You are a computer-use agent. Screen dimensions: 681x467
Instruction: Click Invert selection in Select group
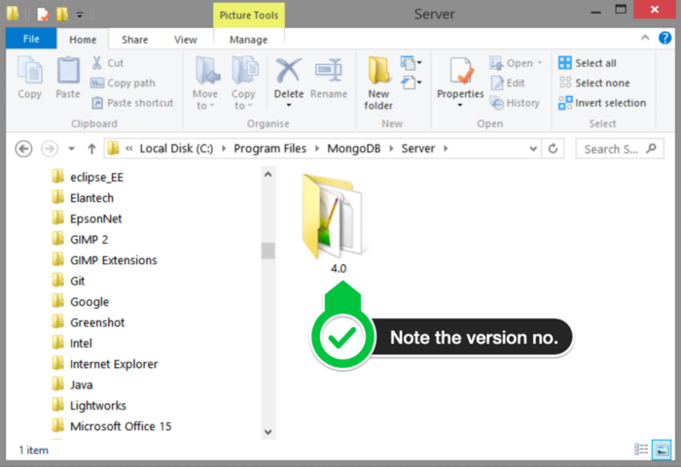click(x=602, y=103)
